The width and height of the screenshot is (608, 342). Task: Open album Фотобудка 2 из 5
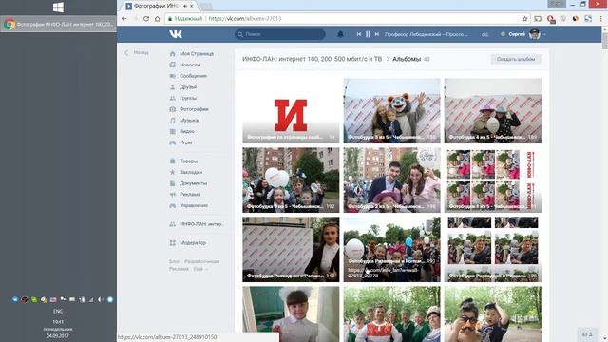(x=392, y=180)
